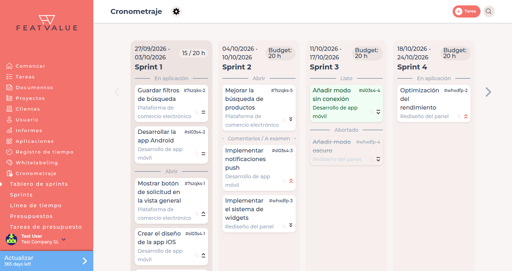The width and height of the screenshot is (512, 271).
Task: Click Sprint 1 date range 27/09/2026 - 03/10/2026
Action: [x=153, y=53]
